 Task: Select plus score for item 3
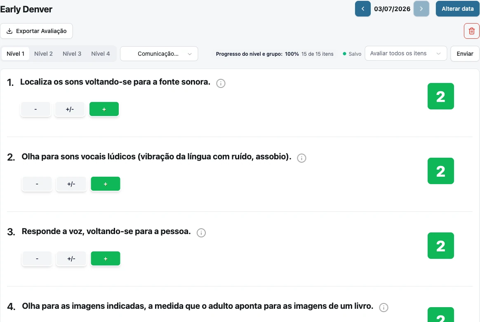(x=106, y=258)
